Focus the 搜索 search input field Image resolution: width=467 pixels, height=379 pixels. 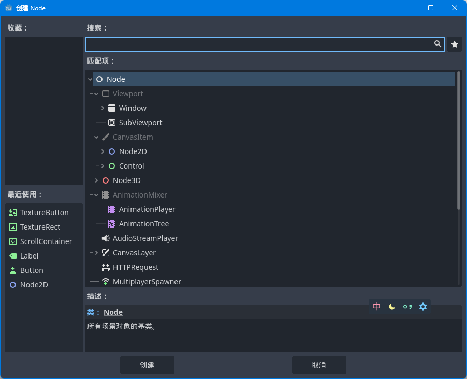265,44
